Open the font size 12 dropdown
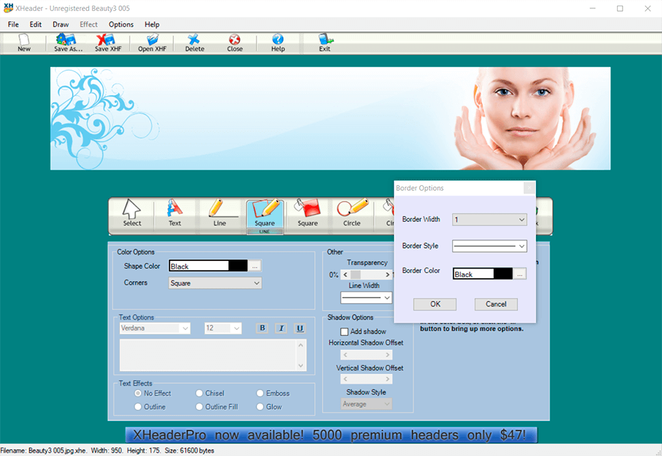The height and width of the screenshot is (456, 662). 223,328
